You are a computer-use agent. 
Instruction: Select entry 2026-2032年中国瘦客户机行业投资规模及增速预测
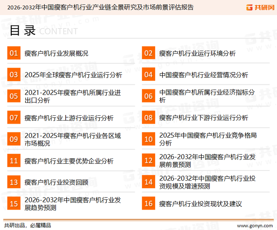(x=208, y=182)
